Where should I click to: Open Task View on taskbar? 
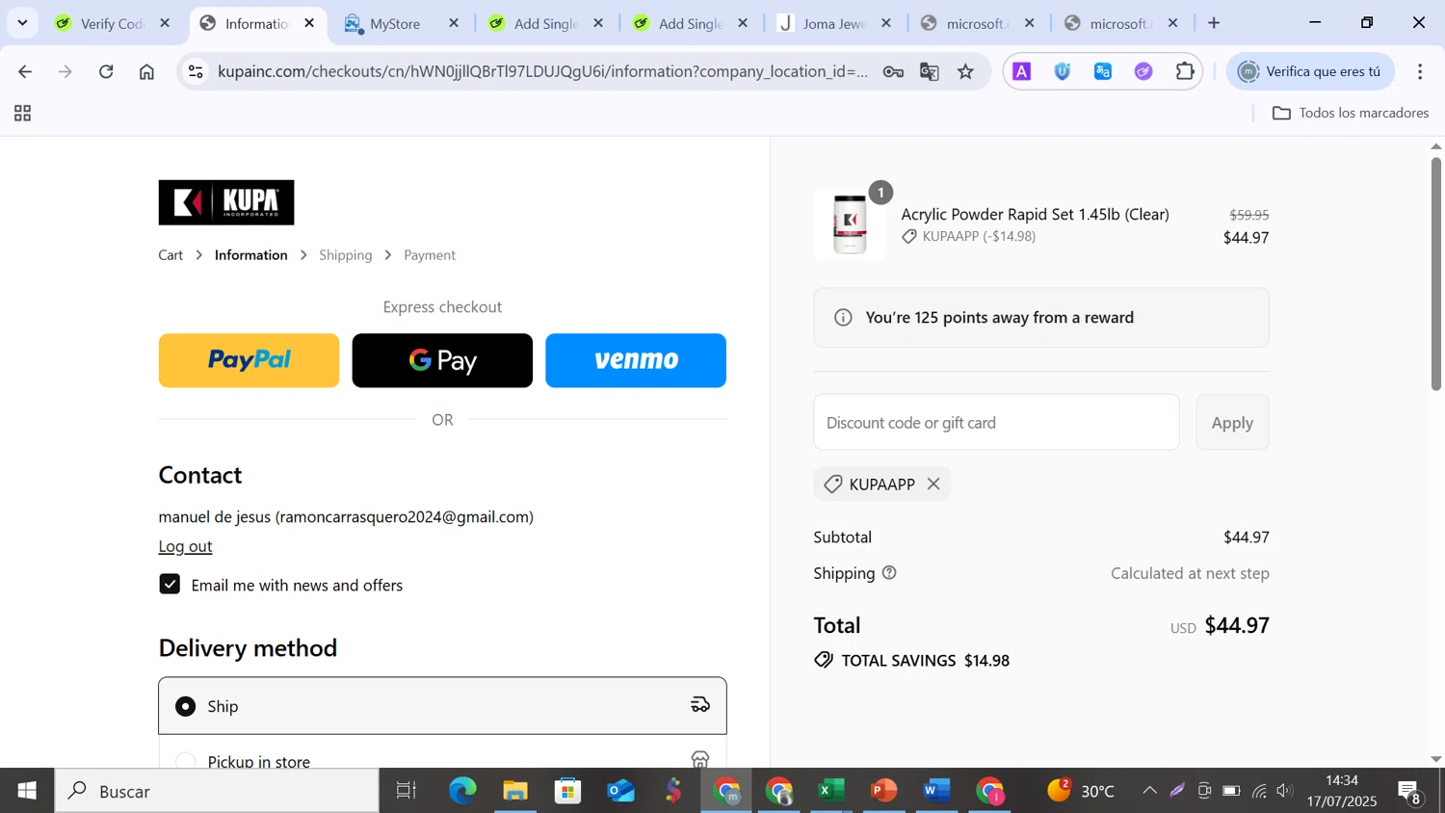pyautogui.click(x=407, y=791)
